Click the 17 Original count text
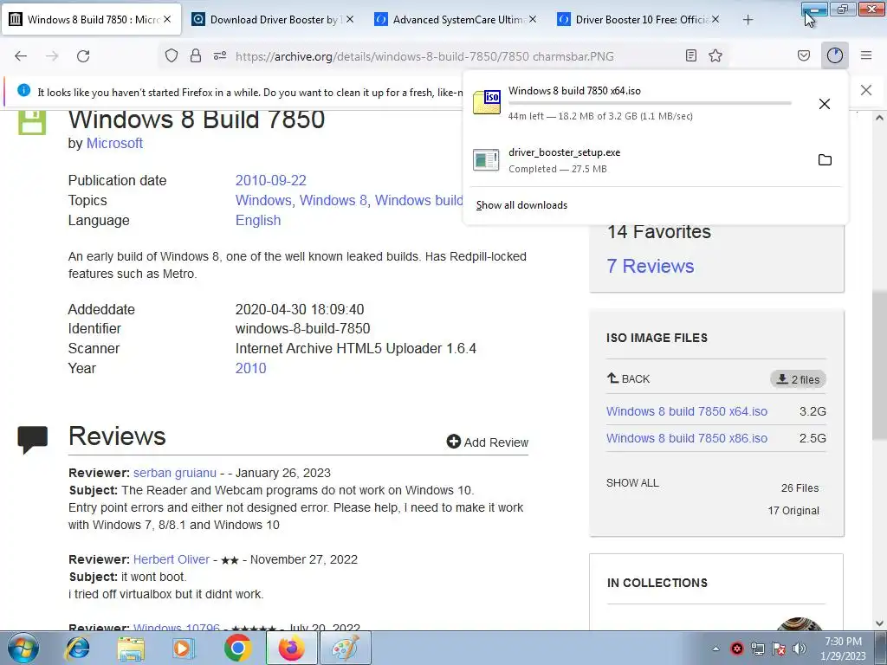This screenshot has height=665, width=887. tap(793, 511)
